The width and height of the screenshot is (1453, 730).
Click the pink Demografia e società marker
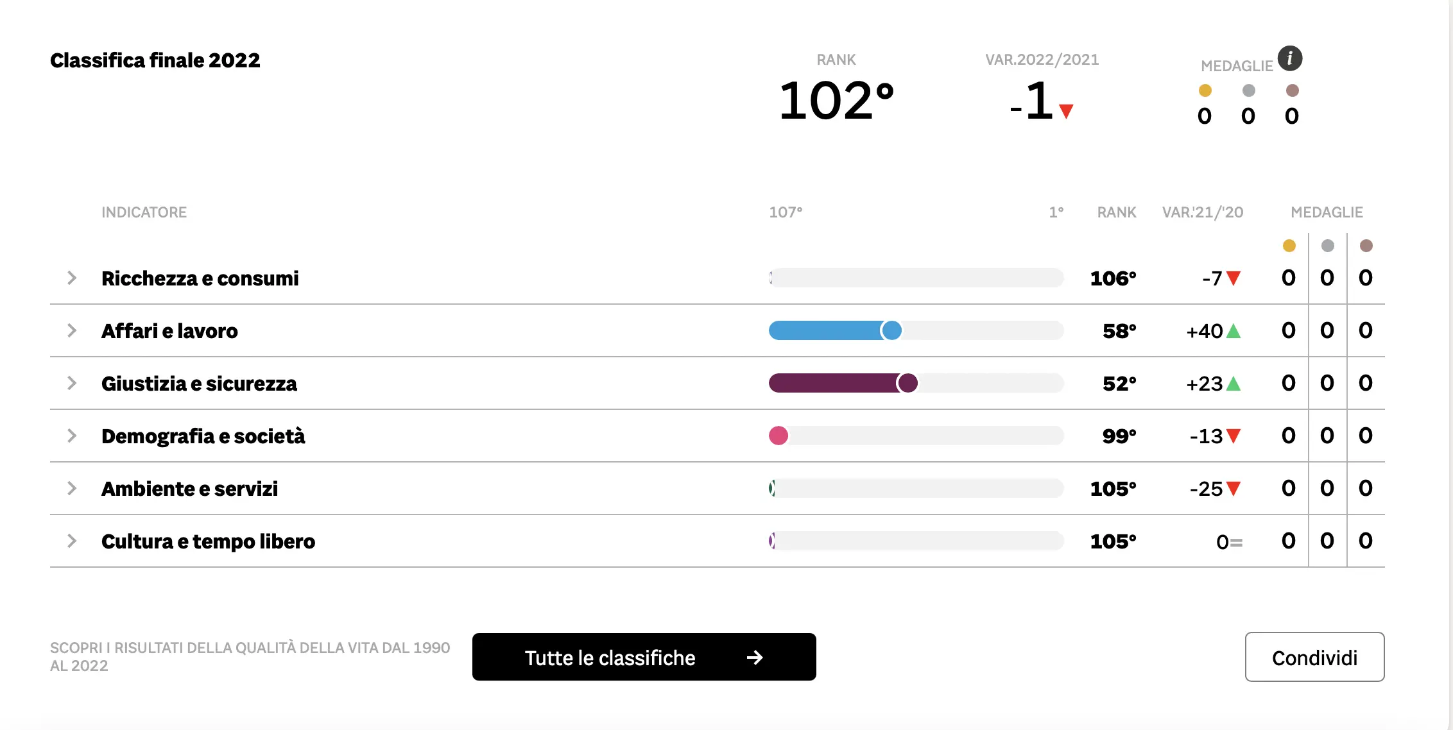(778, 436)
